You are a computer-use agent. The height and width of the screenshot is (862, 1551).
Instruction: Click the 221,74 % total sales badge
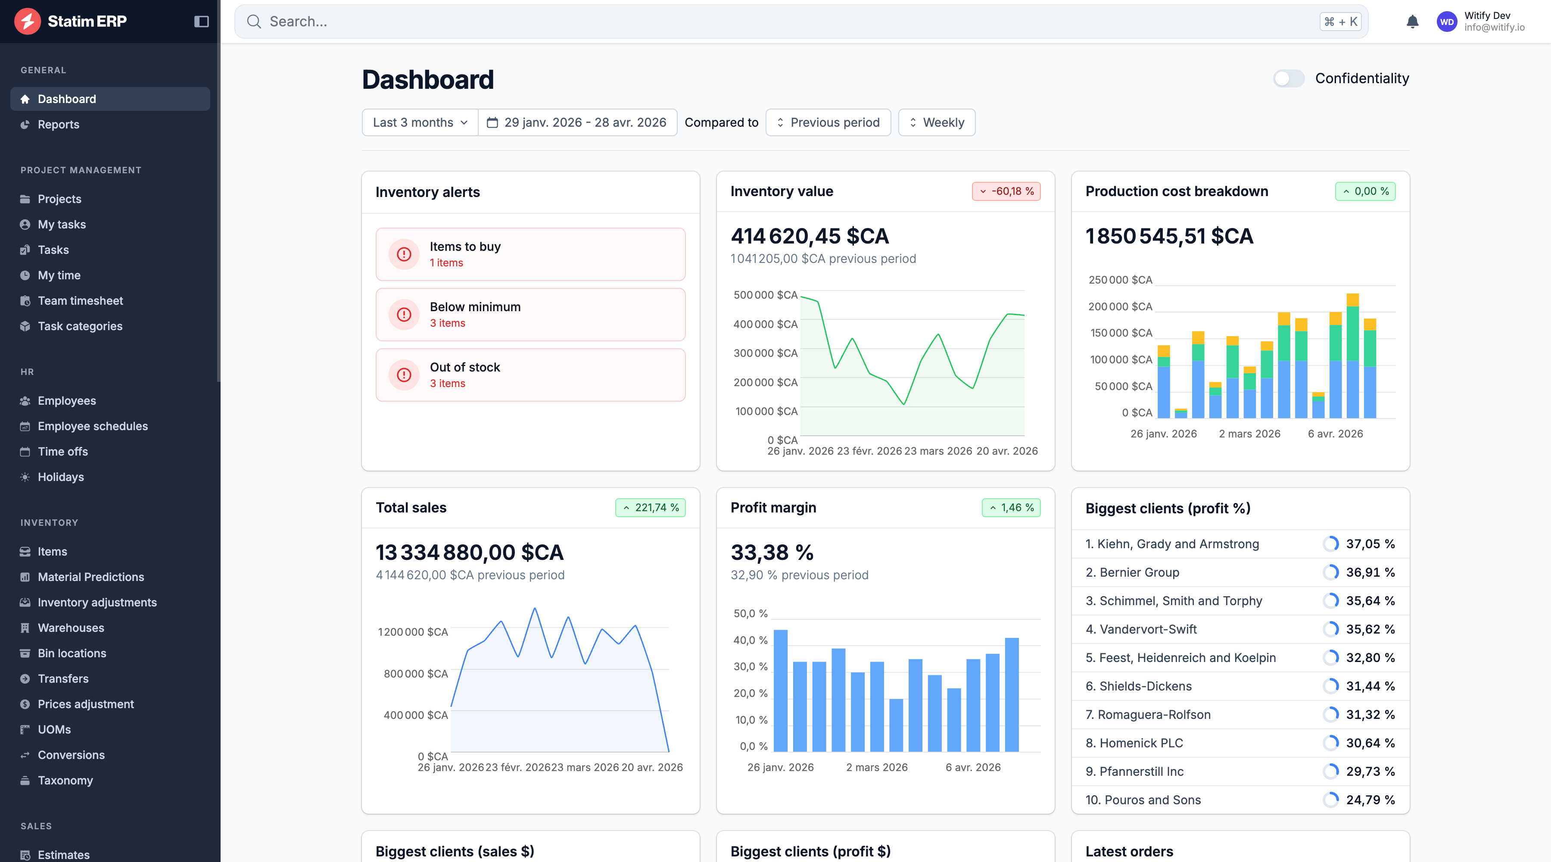(650, 508)
